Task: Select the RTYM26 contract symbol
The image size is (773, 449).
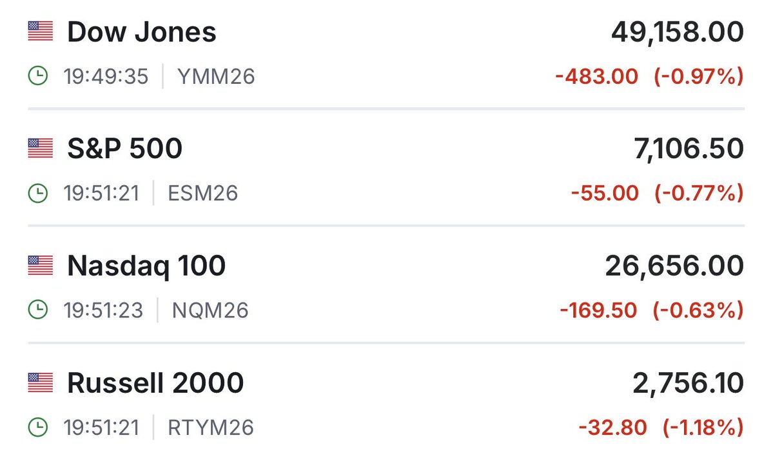Action: (x=210, y=427)
